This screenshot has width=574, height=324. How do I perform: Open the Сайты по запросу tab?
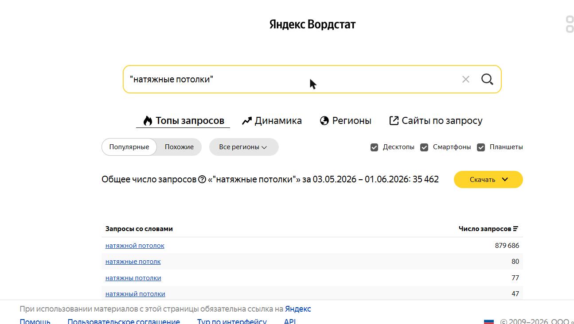point(436,120)
